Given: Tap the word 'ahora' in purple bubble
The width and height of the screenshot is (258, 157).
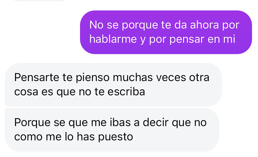Looking at the screenshot, I should pos(205,25).
